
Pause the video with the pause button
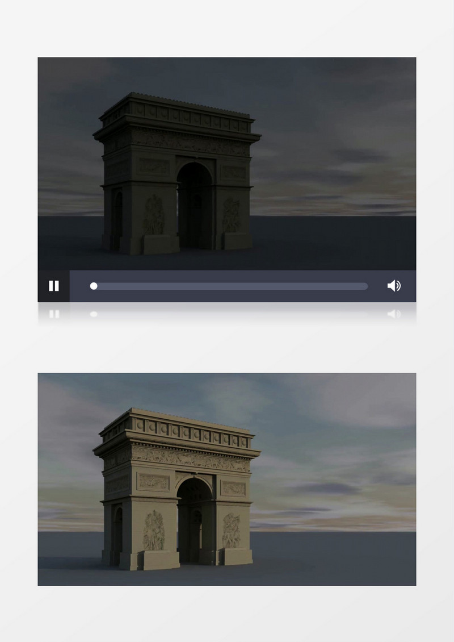(53, 286)
